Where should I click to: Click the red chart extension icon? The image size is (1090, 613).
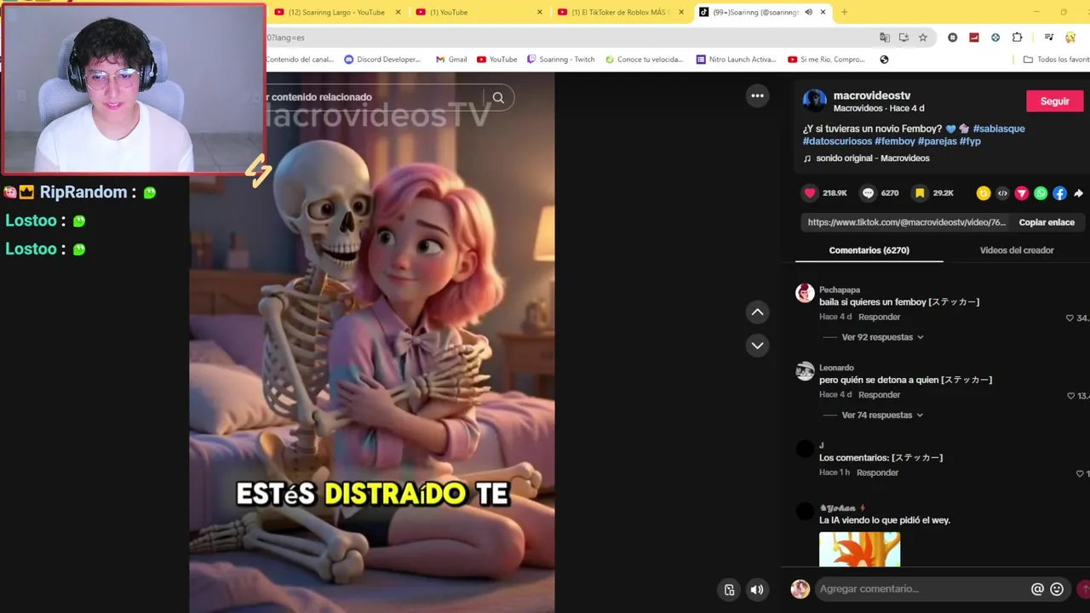pos(974,37)
